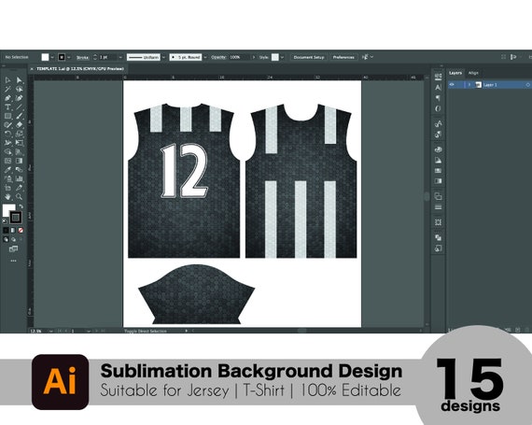Expand Layer 1 disclosure arrow
Screen dimensions: 532x425
click(x=469, y=84)
